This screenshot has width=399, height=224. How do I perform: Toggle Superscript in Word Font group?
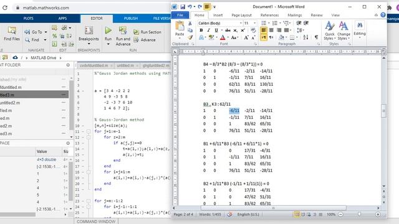[243, 30]
